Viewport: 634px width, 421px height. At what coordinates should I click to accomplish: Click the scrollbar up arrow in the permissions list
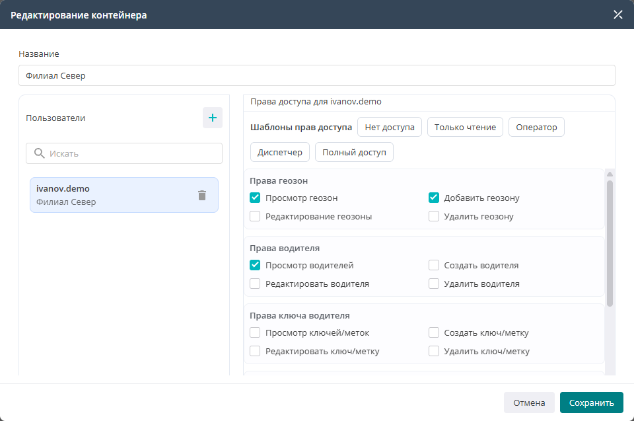pyautogui.click(x=610, y=174)
